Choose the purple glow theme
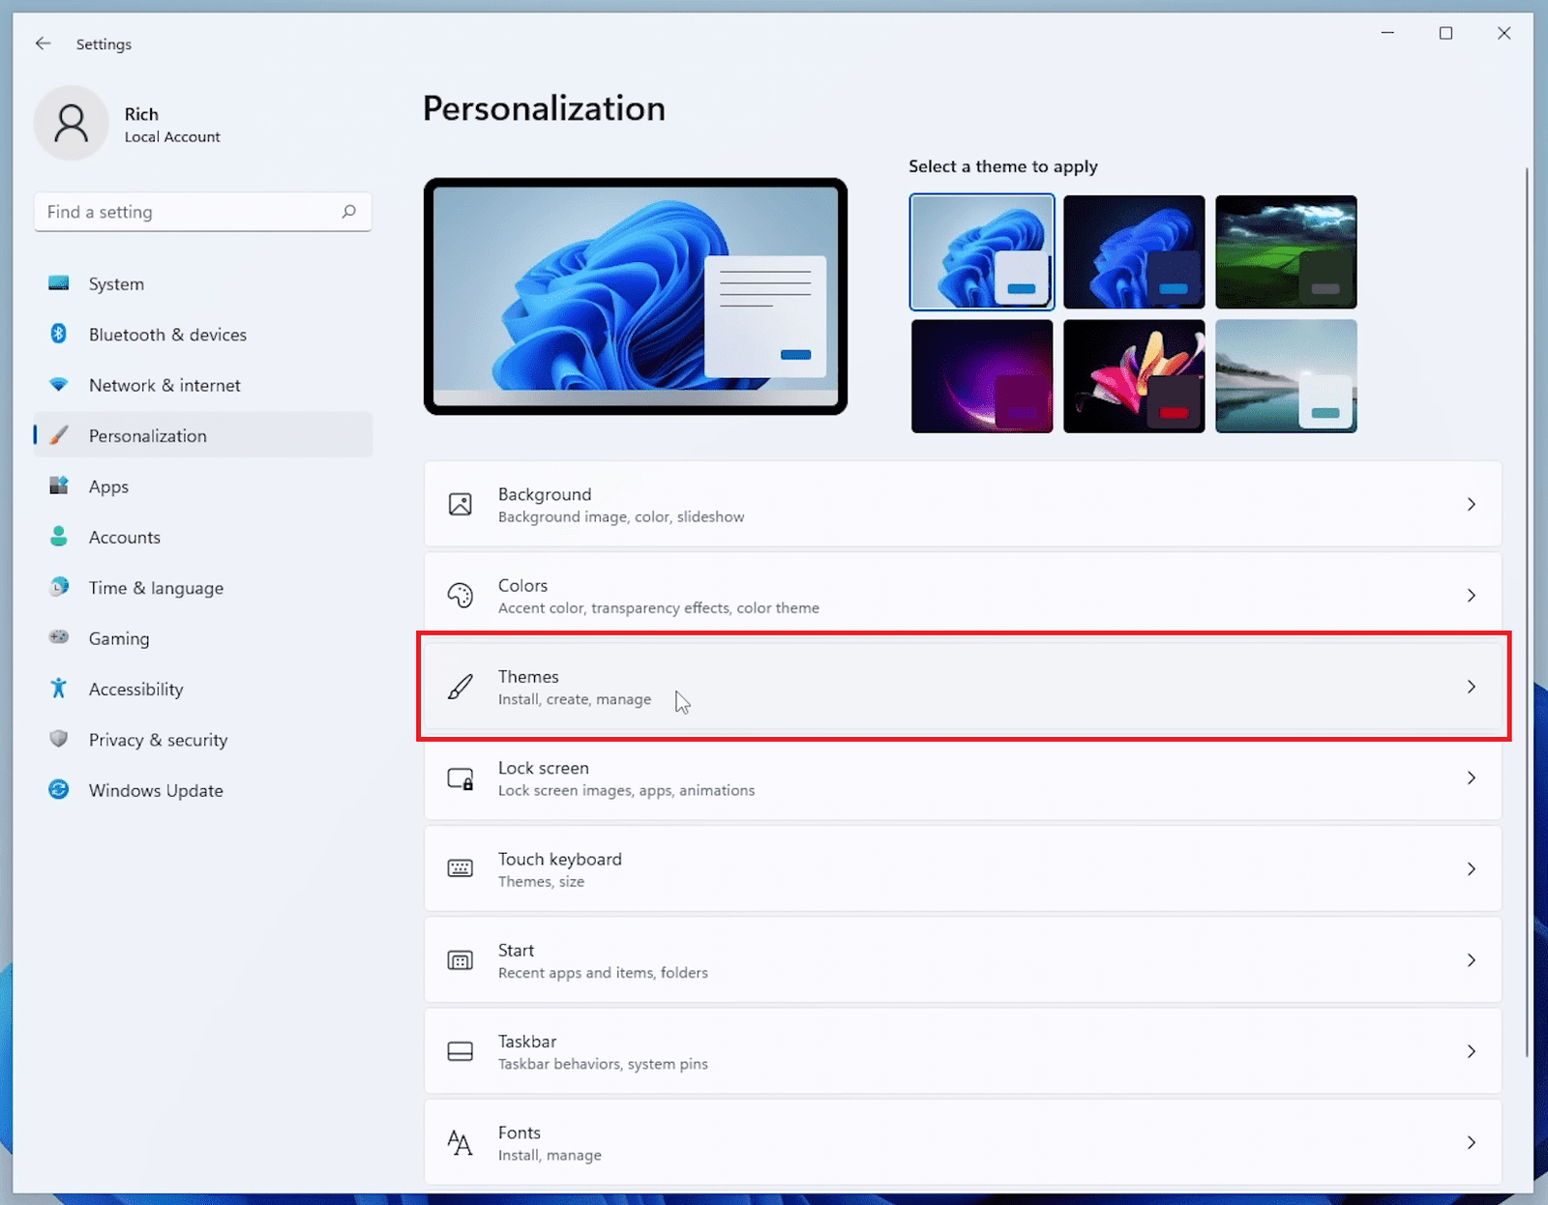This screenshot has width=1548, height=1205. point(982,376)
